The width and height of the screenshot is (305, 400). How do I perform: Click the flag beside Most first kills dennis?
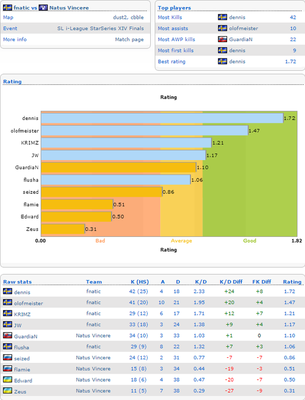coord(223,50)
